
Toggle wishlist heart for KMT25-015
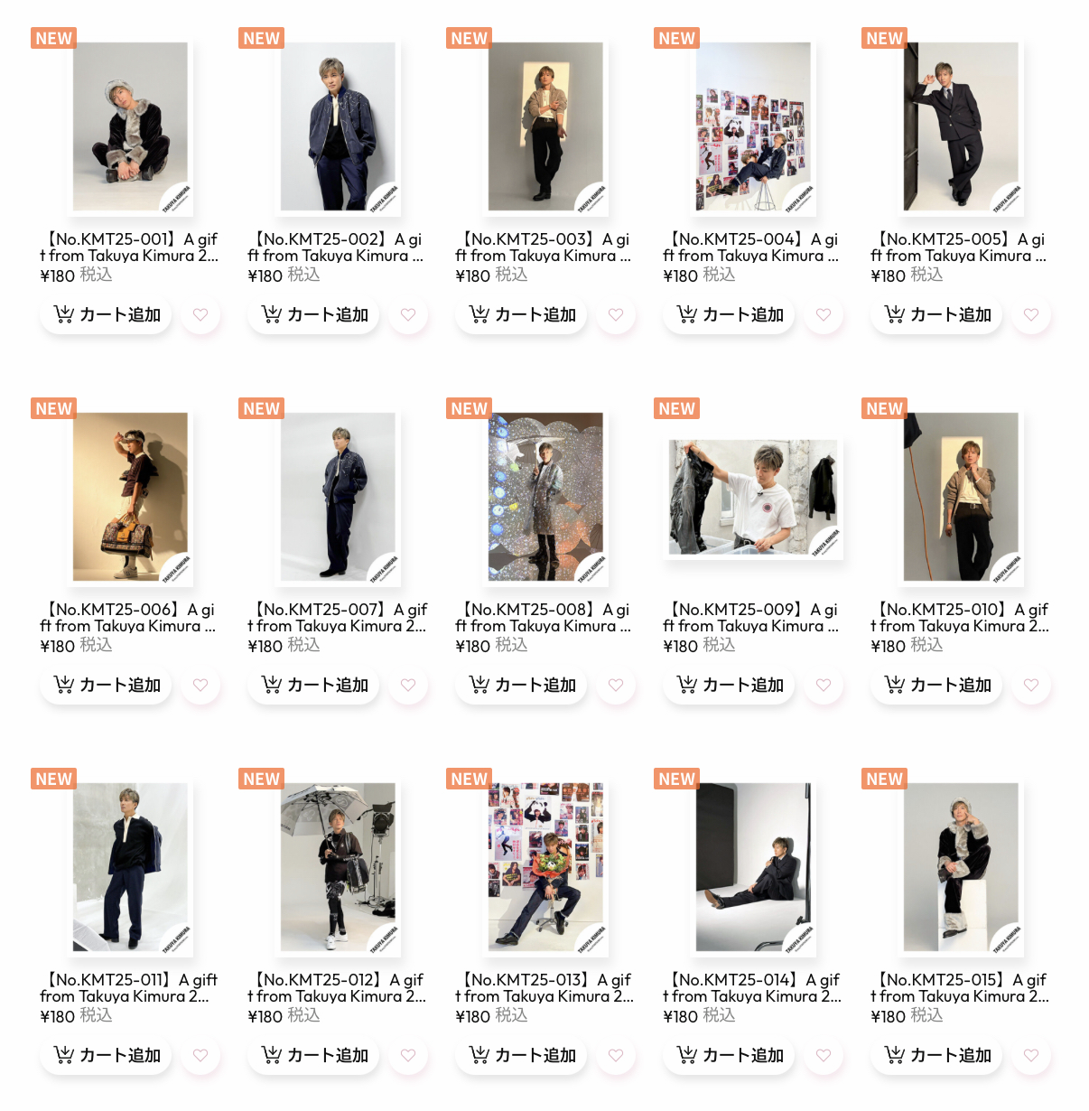(x=1031, y=1055)
